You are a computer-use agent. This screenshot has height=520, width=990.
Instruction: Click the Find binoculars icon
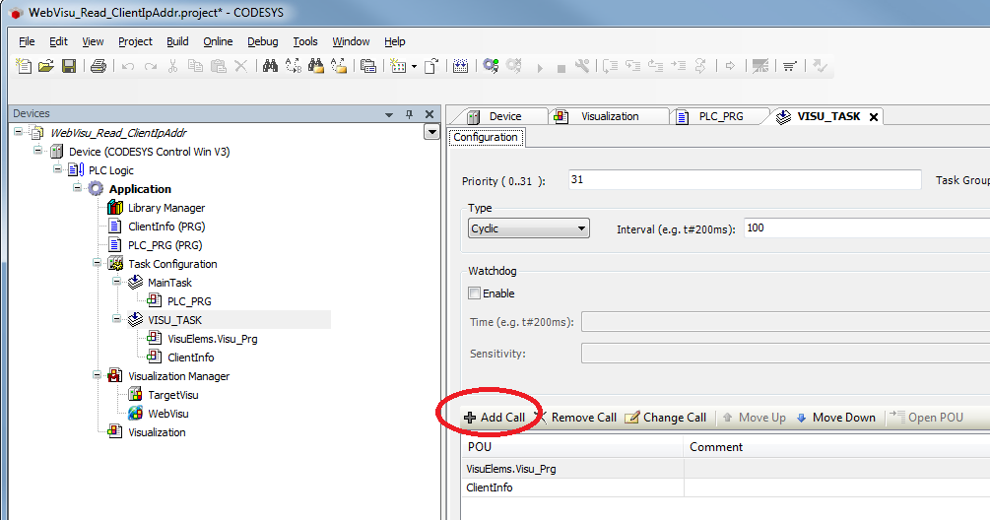(269, 66)
